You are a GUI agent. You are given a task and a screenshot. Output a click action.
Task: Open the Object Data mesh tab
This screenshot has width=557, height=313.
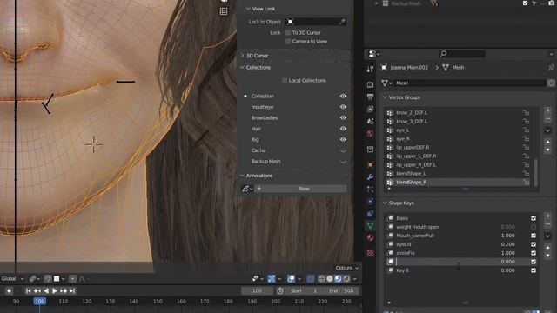click(370, 226)
